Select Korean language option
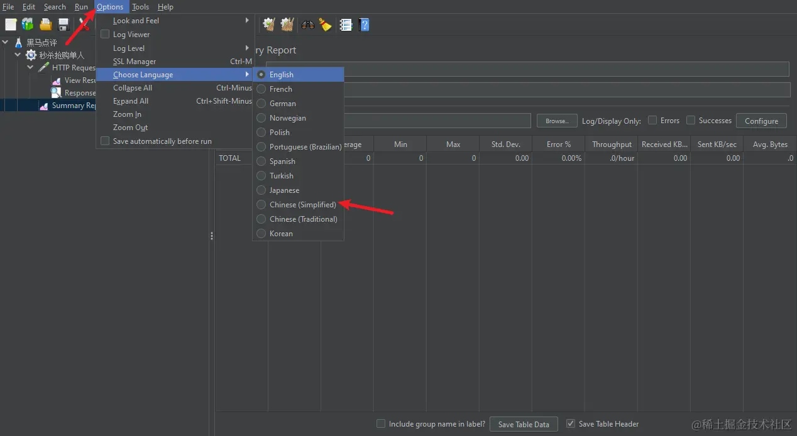This screenshot has width=797, height=436. click(298, 233)
